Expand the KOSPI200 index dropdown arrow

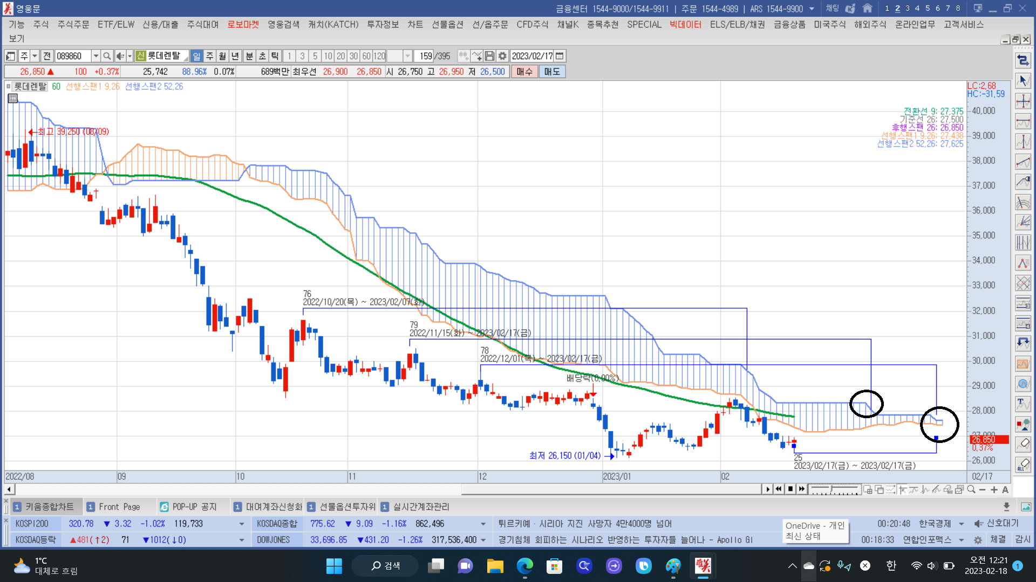click(x=241, y=524)
